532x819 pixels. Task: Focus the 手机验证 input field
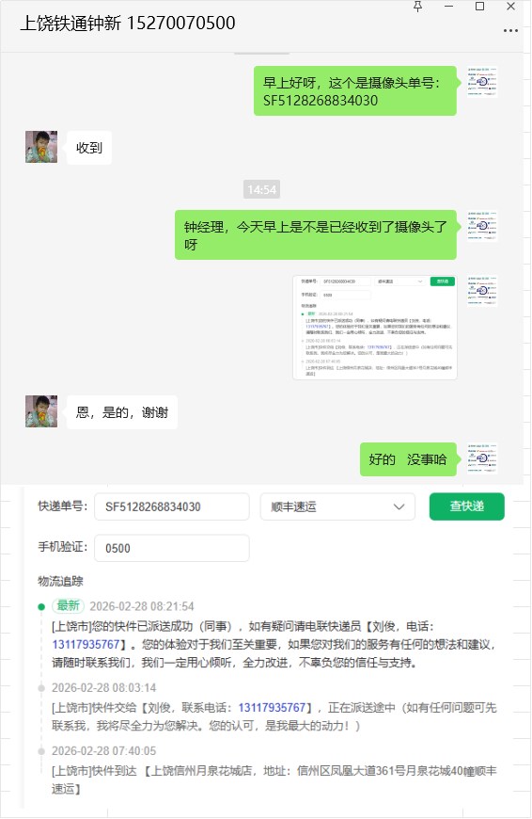click(x=172, y=549)
